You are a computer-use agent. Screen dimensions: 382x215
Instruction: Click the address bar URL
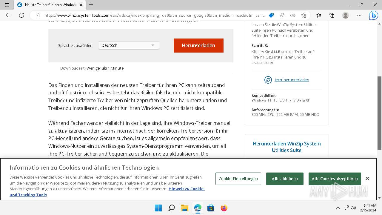155,15
